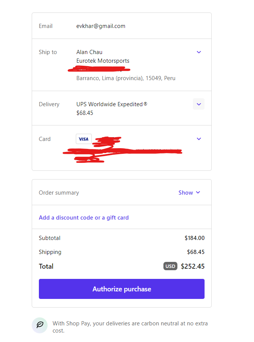Click the Barranco, Lima address line
Image resolution: width=254 pixels, height=342 pixels.
click(x=126, y=78)
